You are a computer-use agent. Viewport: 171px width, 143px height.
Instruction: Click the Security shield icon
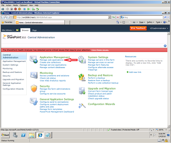[x=34, y=88]
